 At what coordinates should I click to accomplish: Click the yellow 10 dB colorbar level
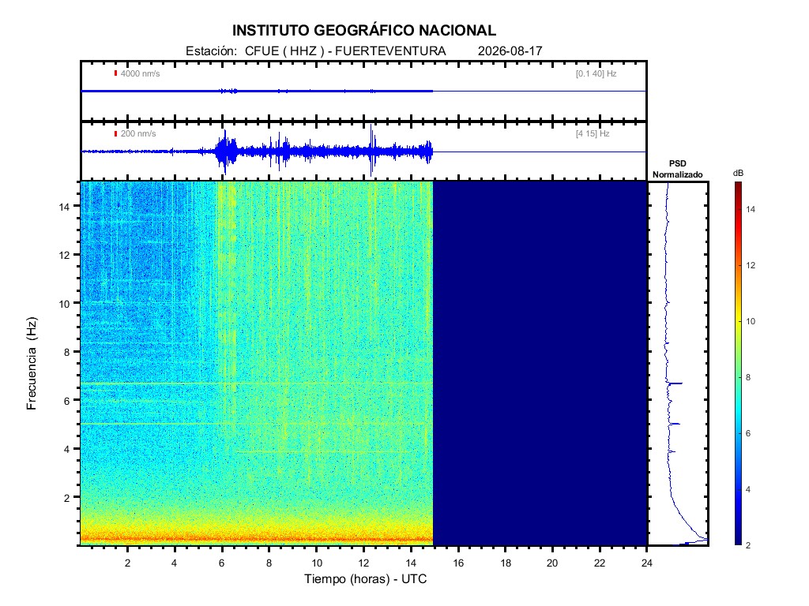pos(739,321)
